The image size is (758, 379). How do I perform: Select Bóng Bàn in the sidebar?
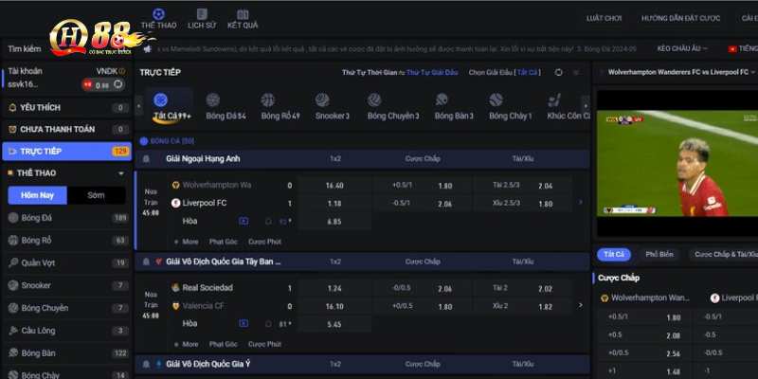(66, 352)
